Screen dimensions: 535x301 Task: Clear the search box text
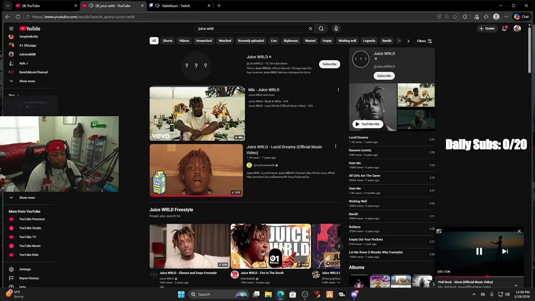coord(311,28)
